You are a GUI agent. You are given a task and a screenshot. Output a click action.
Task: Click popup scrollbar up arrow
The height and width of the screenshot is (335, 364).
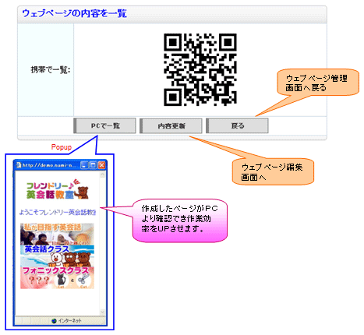tap(102, 175)
